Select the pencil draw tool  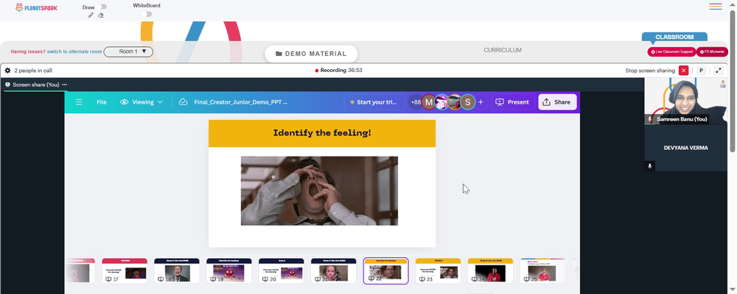click(91, 15)
